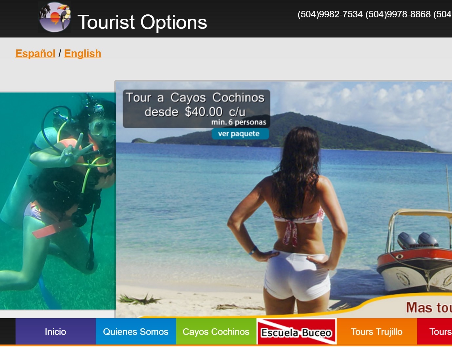Click the Tourist Options toucan logo
Screen dimensions: 452x347
click(55, 17)
